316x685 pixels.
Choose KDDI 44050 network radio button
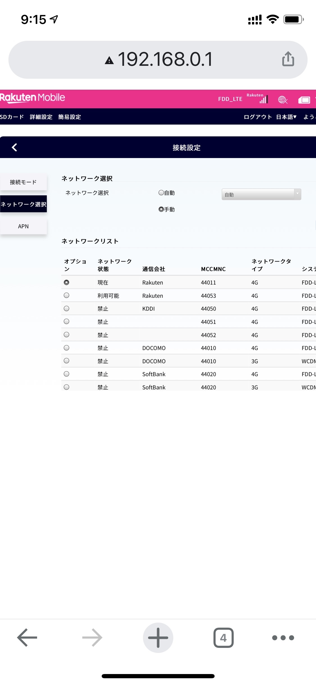(x=67, y=308)
